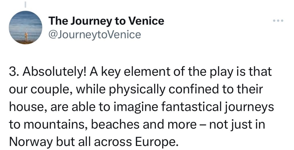The width and height of the screenshot is (294, 150).
Task: Click The Journey to Venice profile avatar
Action: click(x=26, y=27)
